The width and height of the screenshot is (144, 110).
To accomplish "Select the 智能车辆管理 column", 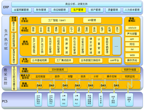I will coord(107,46).
